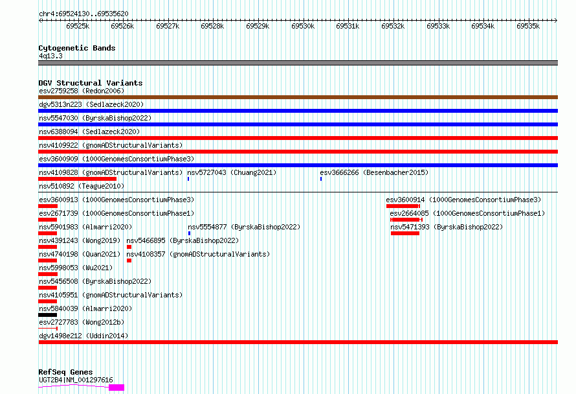
Task: Click the chr4:69524130..69535620 coordinate label
Action: tap(83, 14)
